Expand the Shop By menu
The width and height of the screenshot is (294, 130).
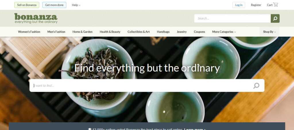(x=269, y=32)
